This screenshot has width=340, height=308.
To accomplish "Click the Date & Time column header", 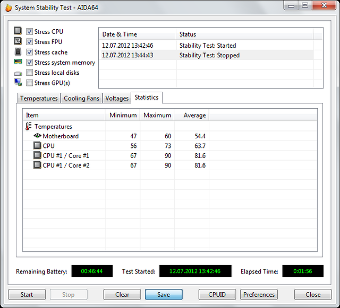I will (x=138, y=34).
